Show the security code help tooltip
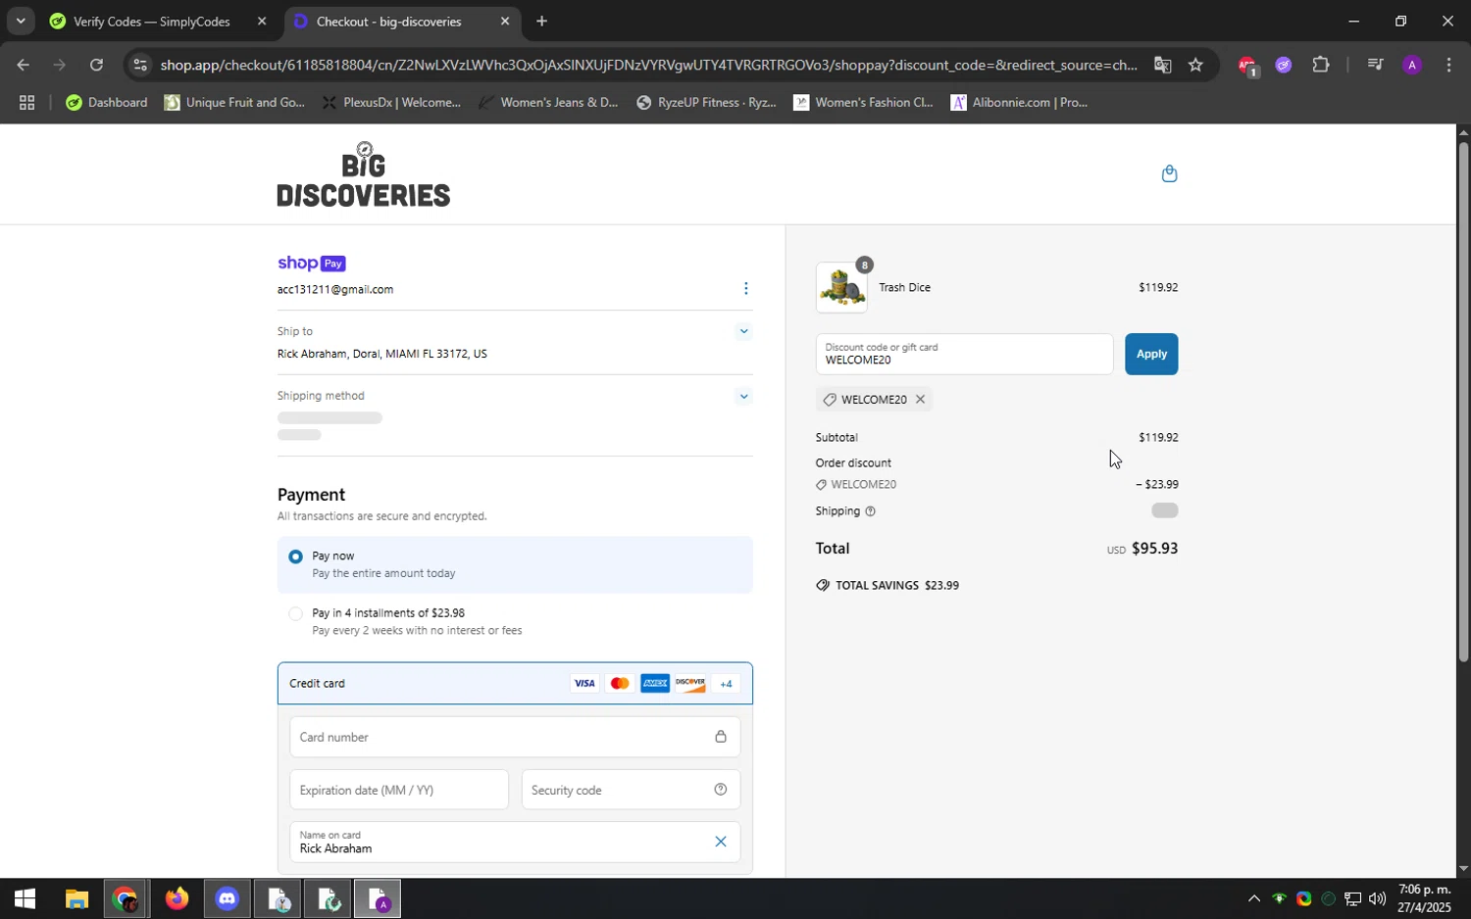 720,790
